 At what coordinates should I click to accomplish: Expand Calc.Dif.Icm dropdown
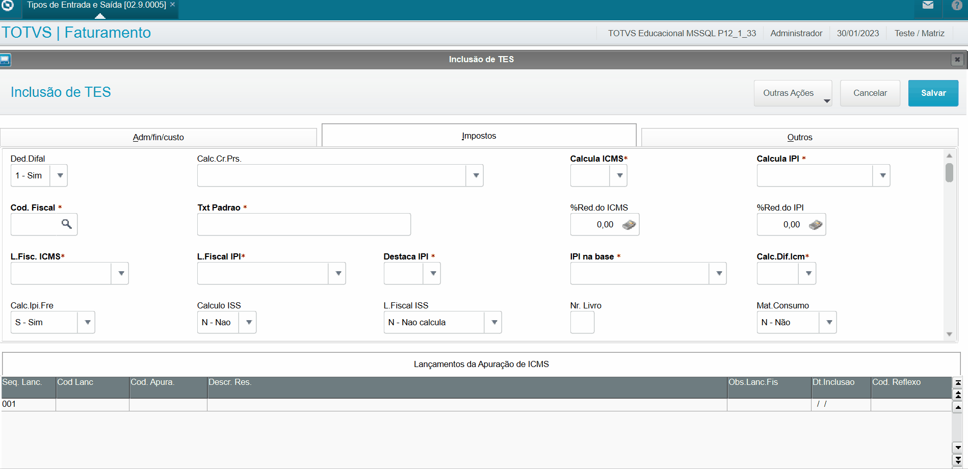tap(808, 273)
